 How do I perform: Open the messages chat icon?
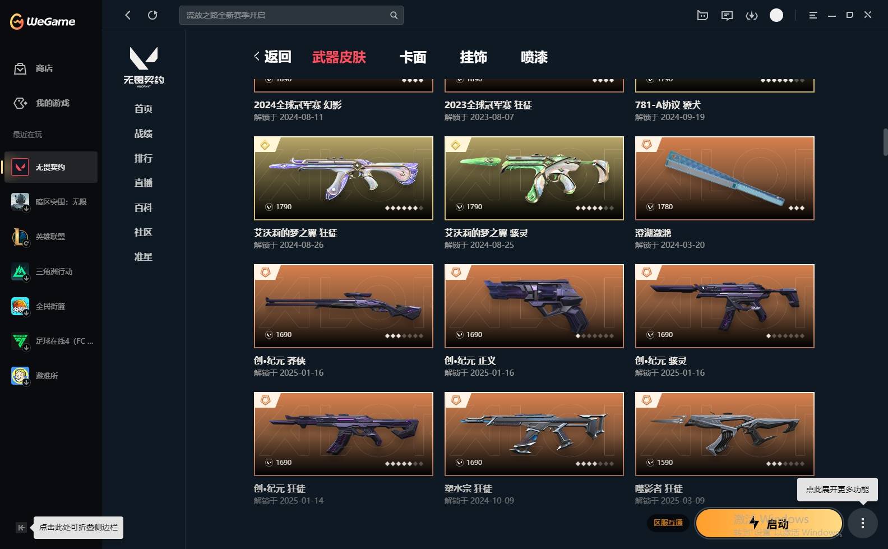(727, 15)
